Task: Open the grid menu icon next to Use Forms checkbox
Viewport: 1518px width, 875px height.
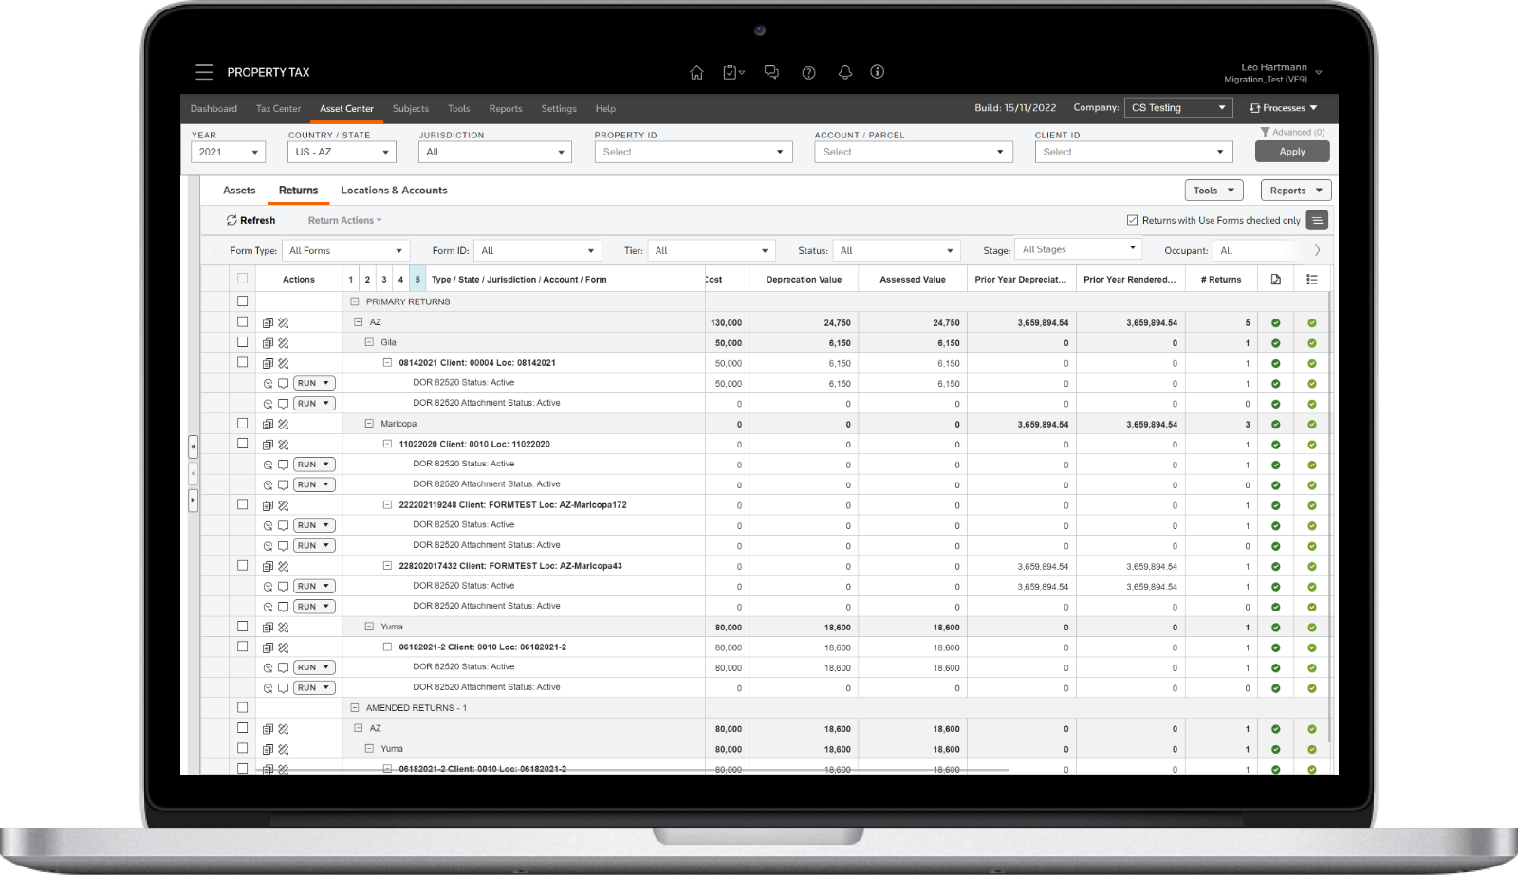Action: [x=1316, y=220]
